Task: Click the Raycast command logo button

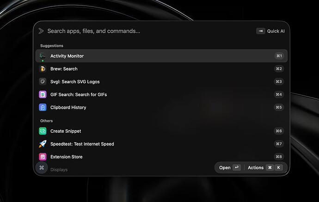Action: (x=42, y=168)
